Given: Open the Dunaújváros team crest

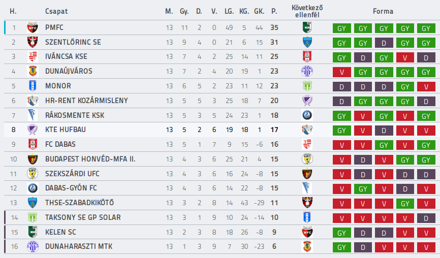Looking at the screenshot, I should (x=33, y=71).
